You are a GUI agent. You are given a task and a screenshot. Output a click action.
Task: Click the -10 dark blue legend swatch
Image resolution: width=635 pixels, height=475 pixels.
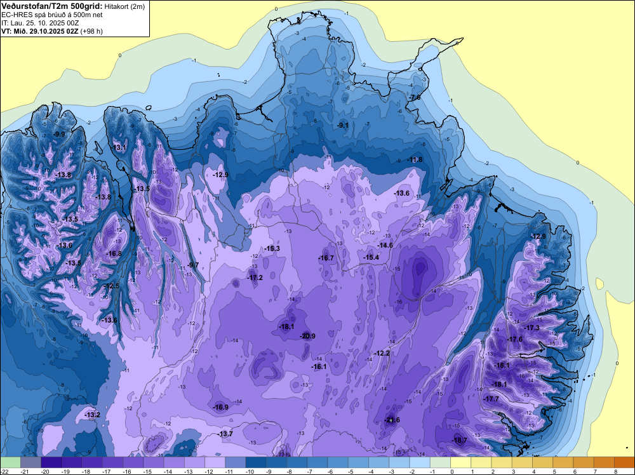coord(256,462)
